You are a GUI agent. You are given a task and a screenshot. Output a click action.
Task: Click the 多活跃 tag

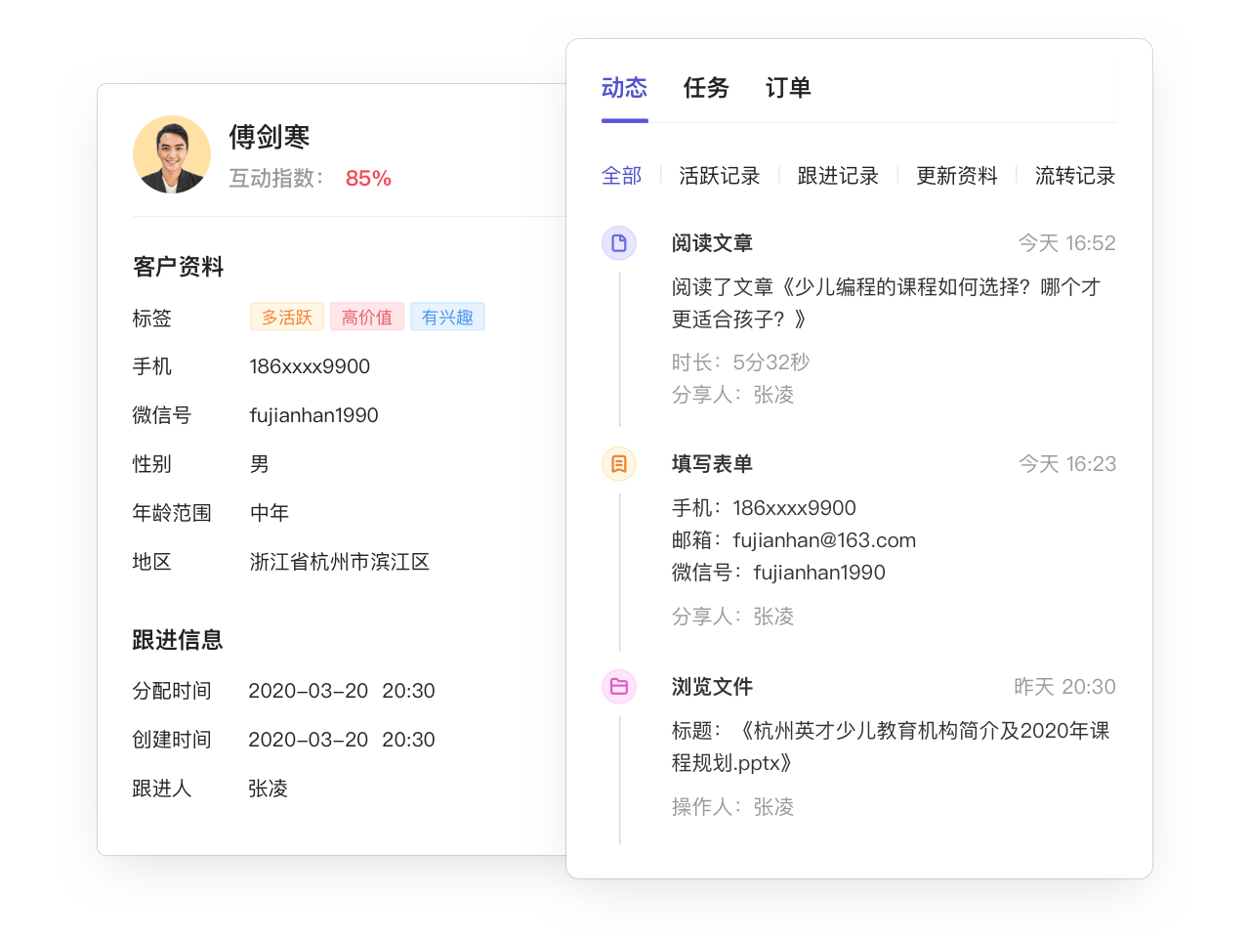coord(287,318)
